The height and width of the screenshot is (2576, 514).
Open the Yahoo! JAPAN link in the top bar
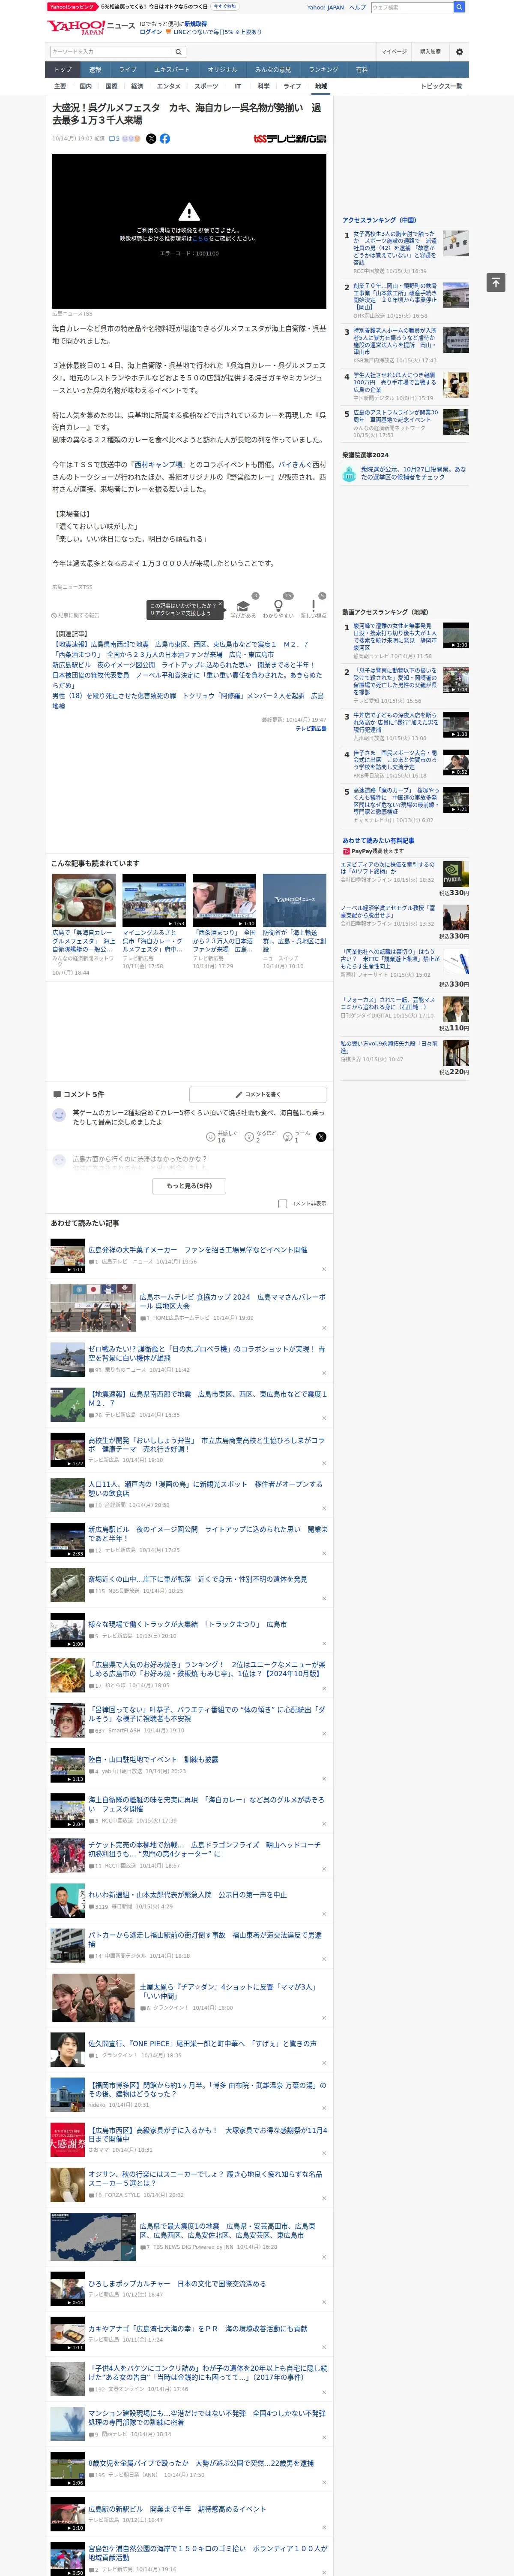(326, 7)
